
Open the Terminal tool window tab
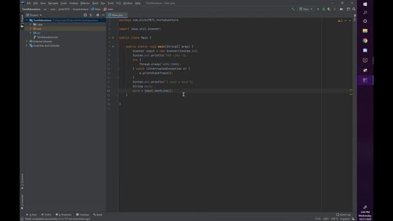pyautogui.click(x=83, y=215)
